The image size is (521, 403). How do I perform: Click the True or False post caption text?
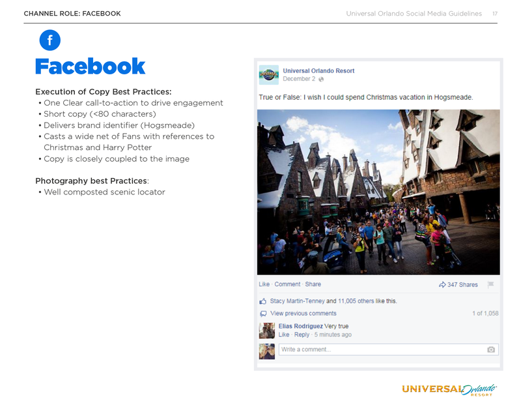pos(366,97)
